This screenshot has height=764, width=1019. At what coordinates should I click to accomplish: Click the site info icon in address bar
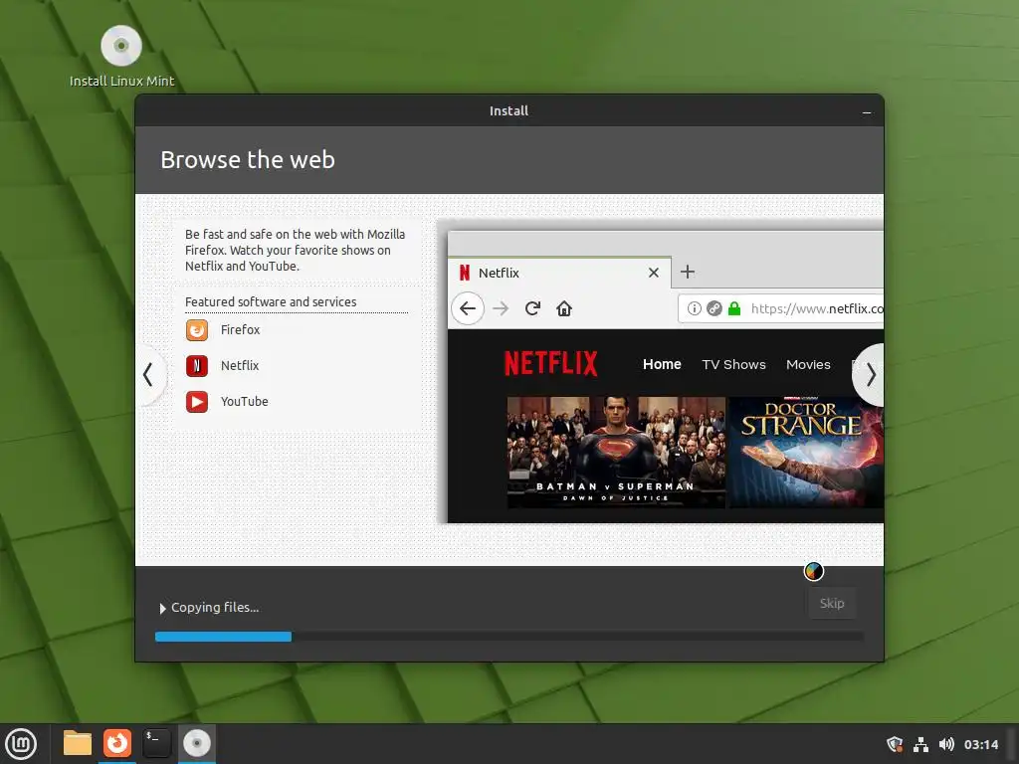tap(694, 308)
